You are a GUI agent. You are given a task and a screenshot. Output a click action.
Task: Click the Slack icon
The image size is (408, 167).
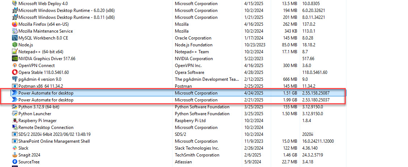14,148
